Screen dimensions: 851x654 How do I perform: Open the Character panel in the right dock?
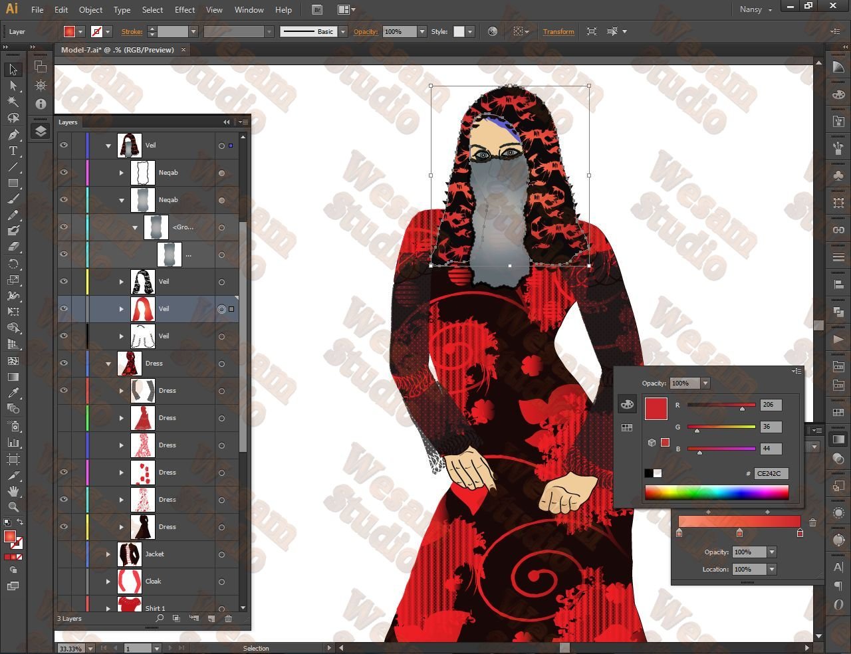838,567
